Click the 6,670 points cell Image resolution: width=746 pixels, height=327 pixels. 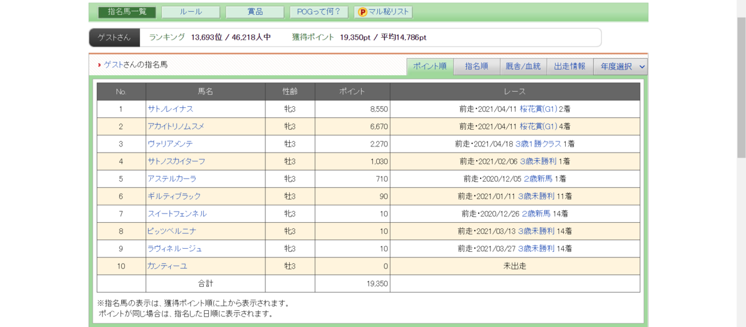click(352, 126)
